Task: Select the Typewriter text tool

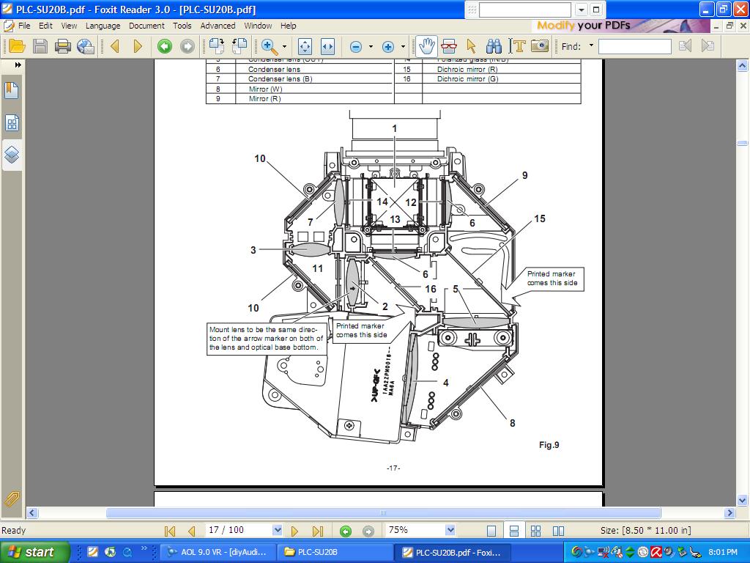Action: click(517, 46)
